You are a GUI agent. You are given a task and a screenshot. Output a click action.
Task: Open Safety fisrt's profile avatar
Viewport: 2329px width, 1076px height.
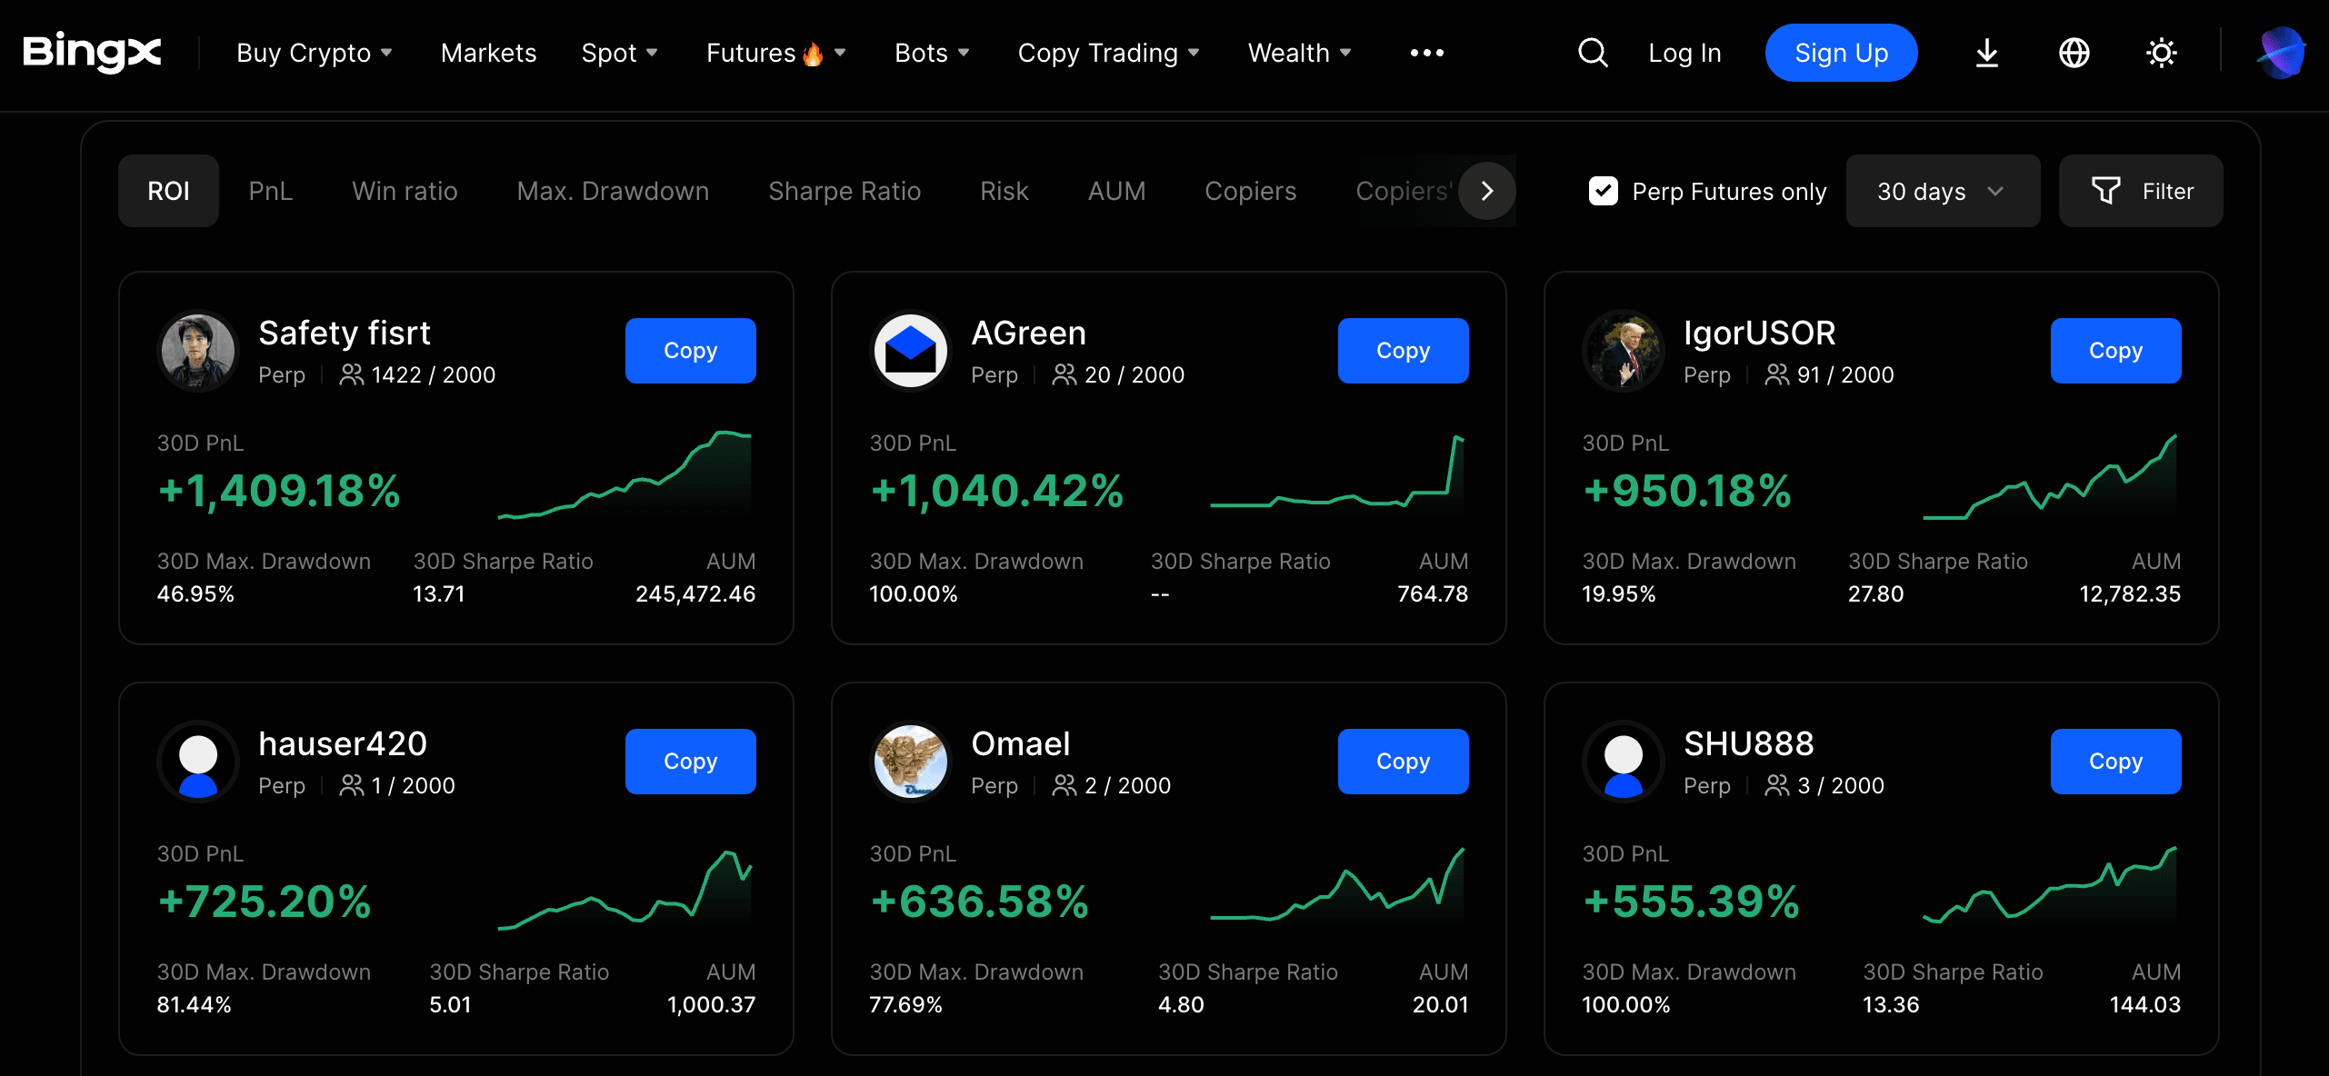point(197,351)
